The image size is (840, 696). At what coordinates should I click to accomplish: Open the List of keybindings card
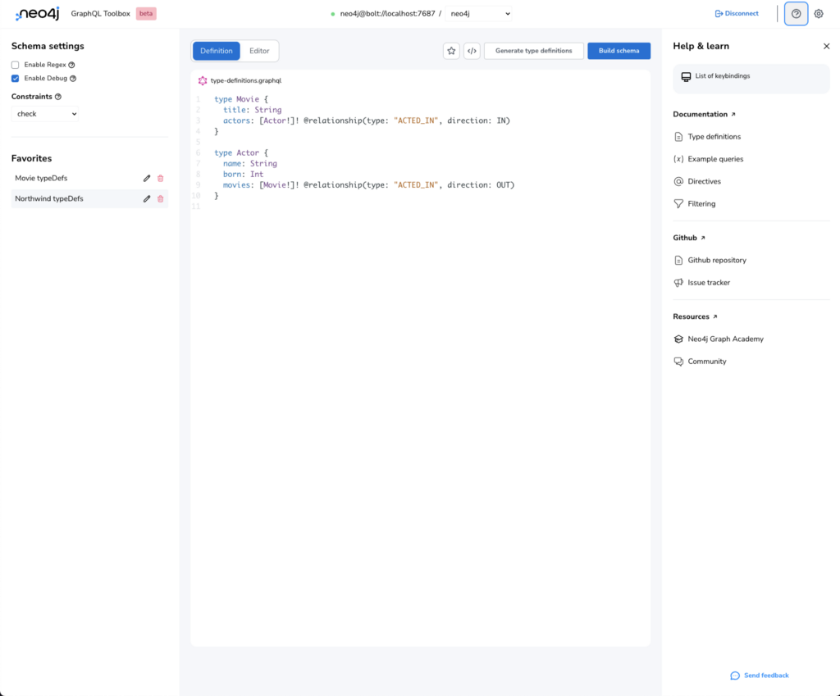(751, 79)
